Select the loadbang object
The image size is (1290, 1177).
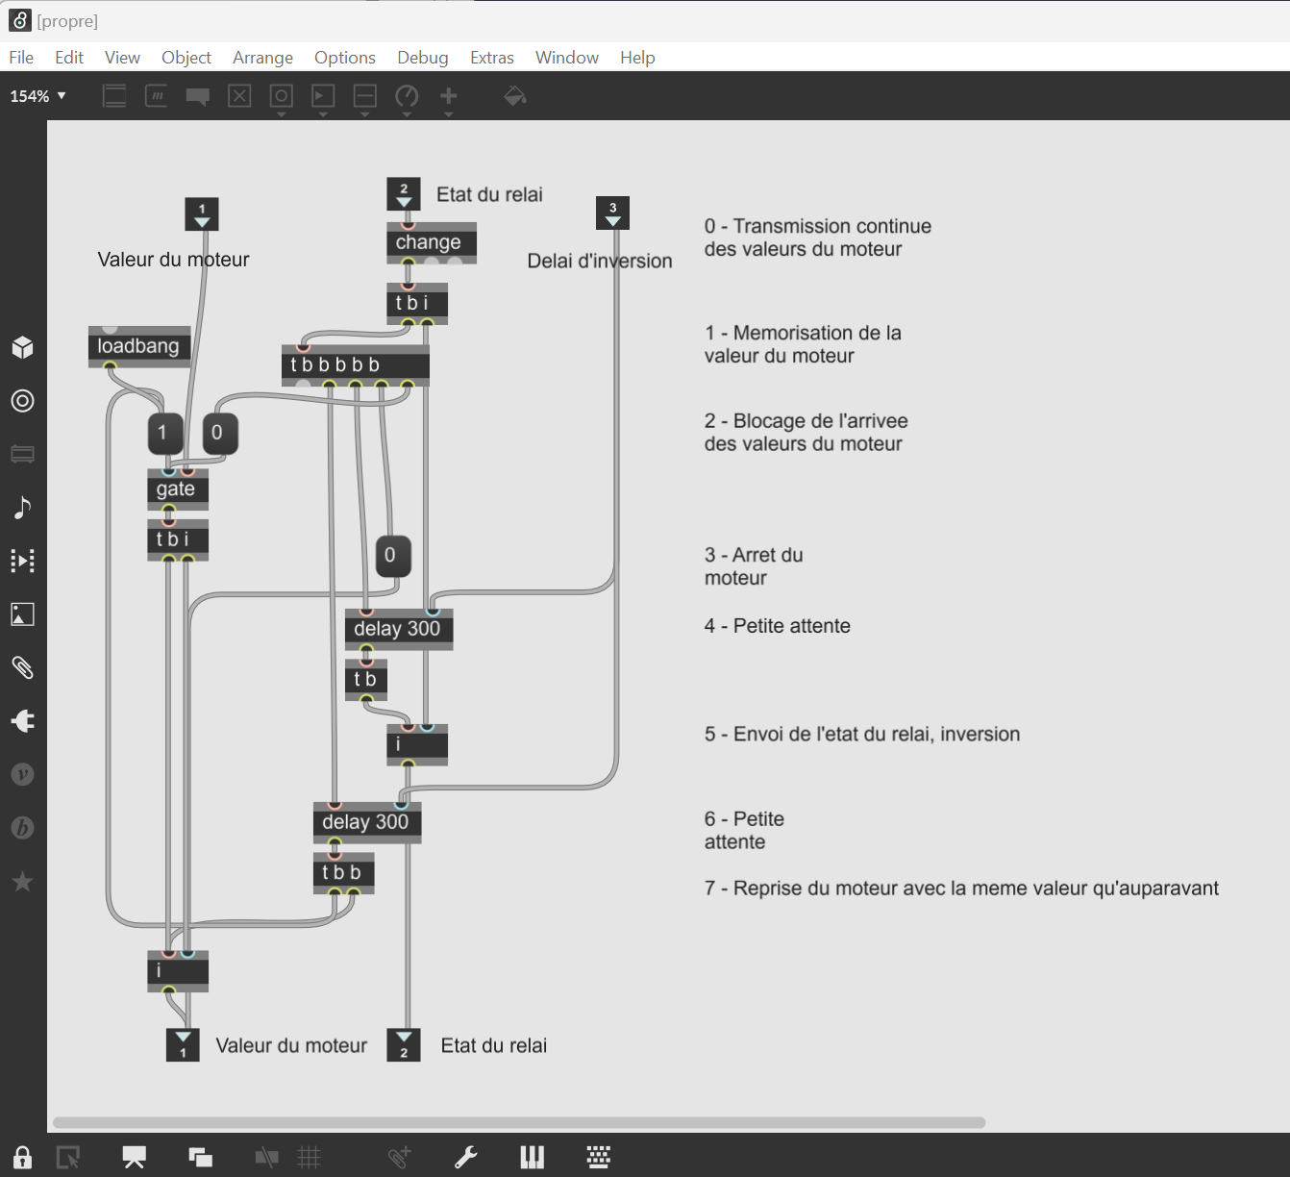click(x=139, y=346)
